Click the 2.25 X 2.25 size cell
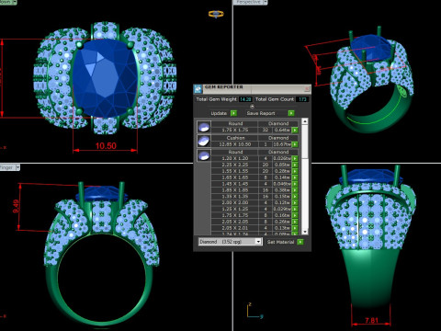 (x=234, y=165)
